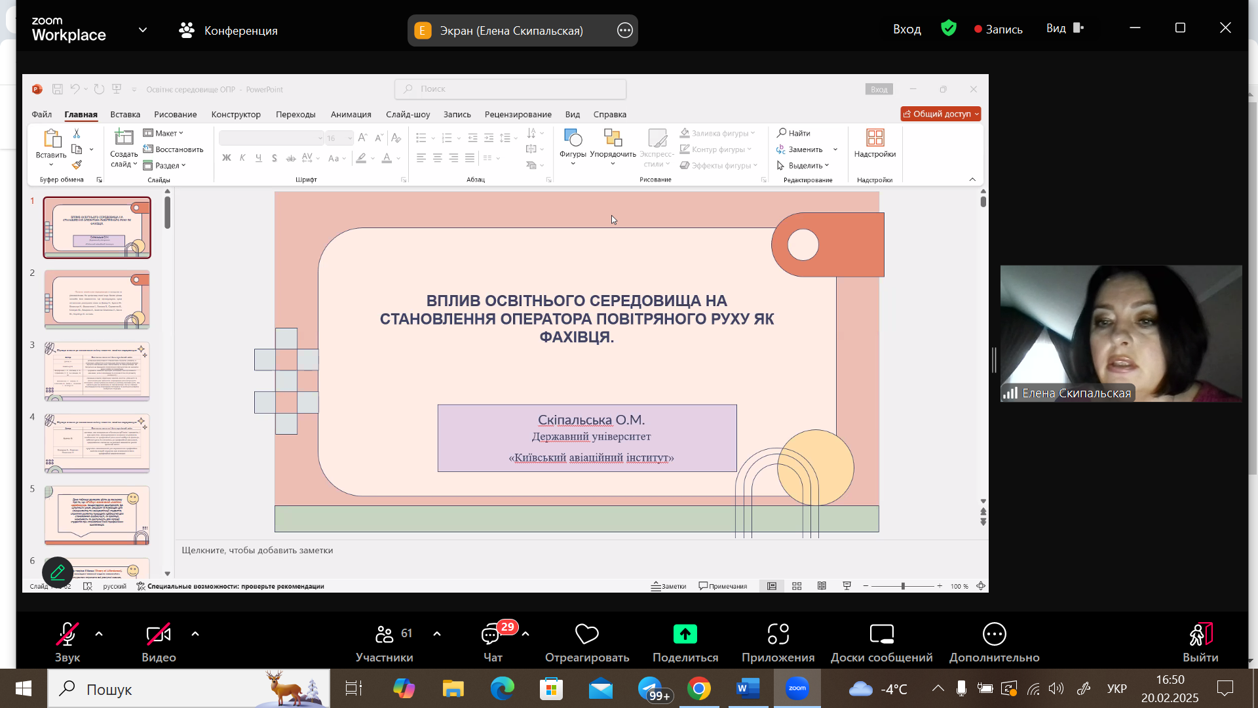Open the Конференция tab
Image resolution: width=1258 pixels, height=708 pixels.
[228, 31]
